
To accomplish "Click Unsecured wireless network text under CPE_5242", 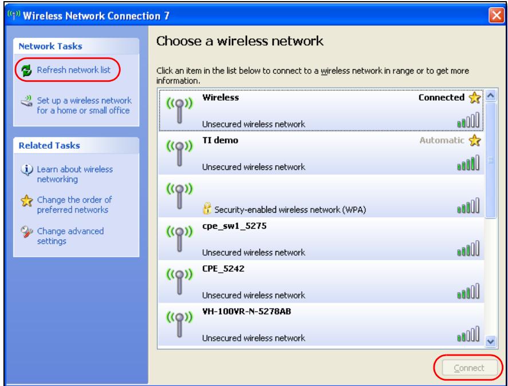I will 253,295.
